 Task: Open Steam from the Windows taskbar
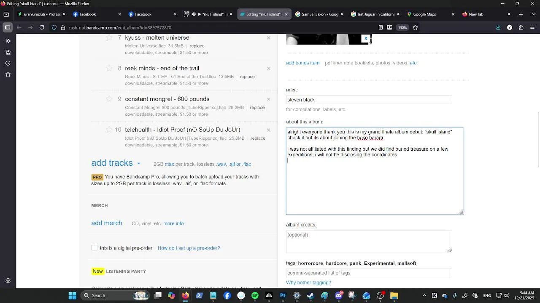click(310, 295)
